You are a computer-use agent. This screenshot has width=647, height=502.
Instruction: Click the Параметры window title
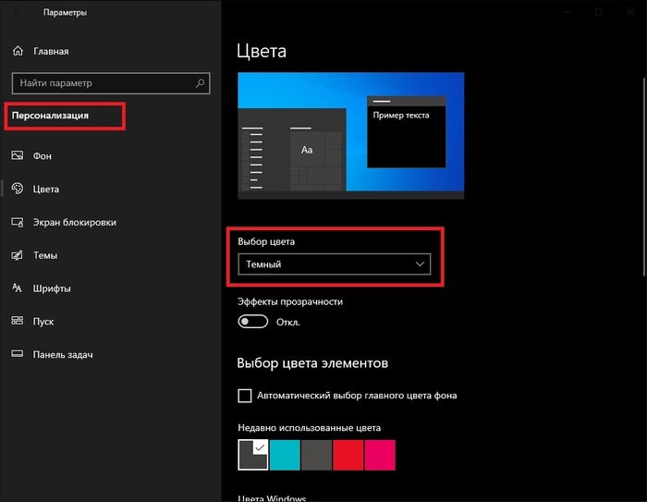66,12
